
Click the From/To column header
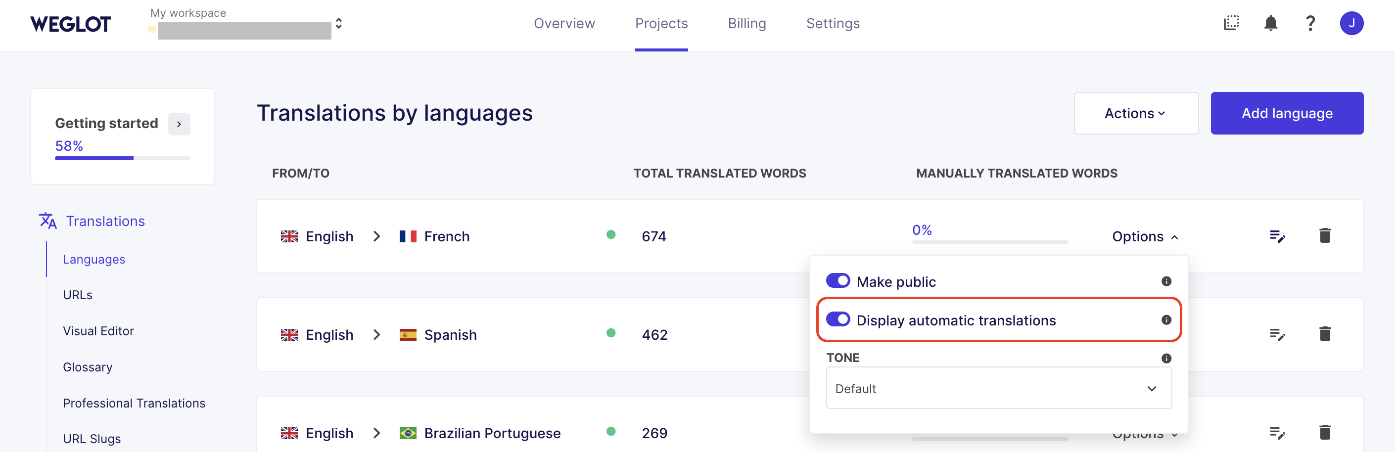300,173
